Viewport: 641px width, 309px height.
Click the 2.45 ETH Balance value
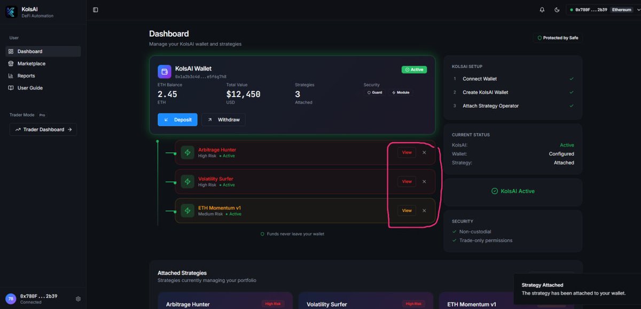pos(167,94)
